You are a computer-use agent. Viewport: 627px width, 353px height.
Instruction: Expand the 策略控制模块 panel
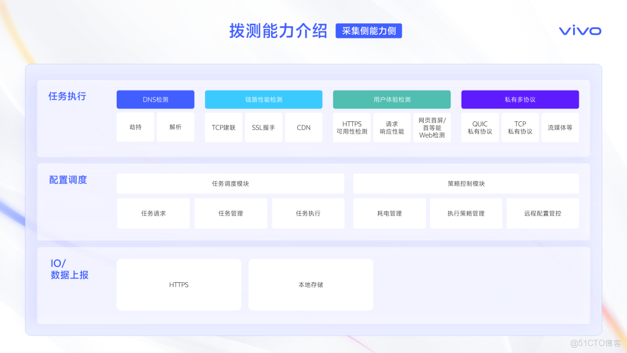tap(466, 183)
